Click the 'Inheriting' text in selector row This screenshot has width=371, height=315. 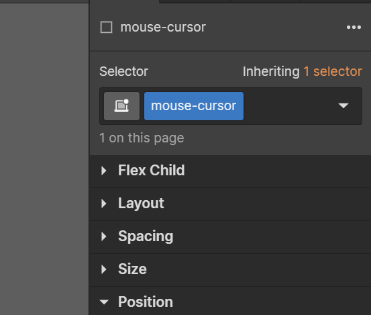(271, 72)
